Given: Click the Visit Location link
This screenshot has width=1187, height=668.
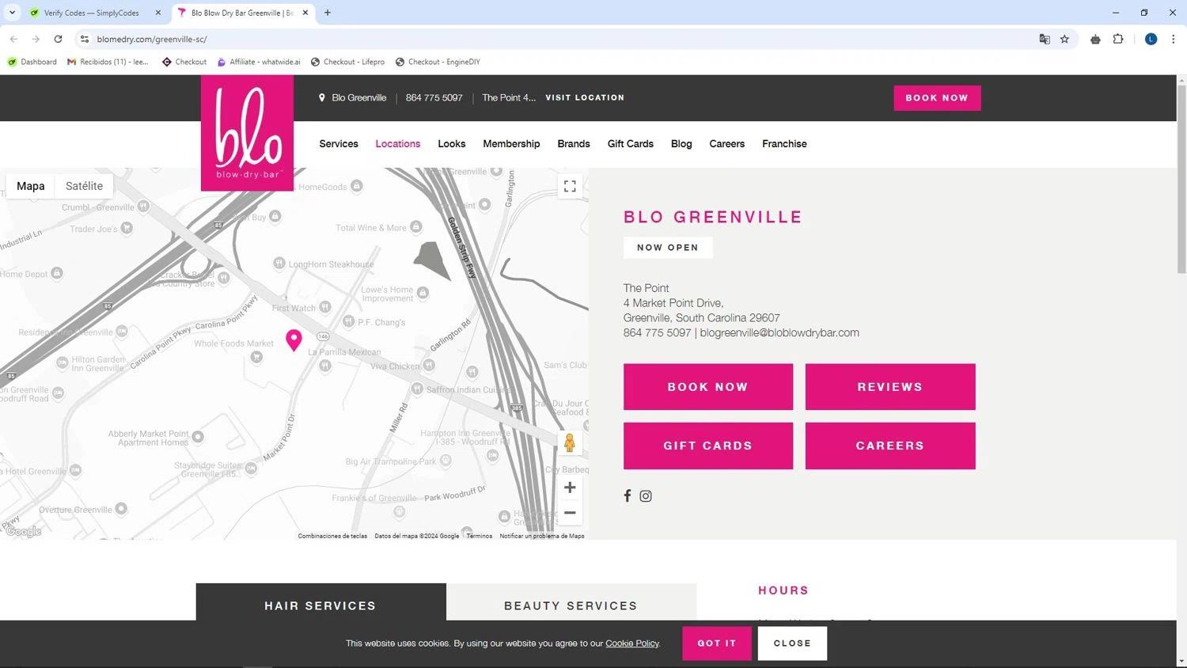Looking at the screenshot, I should tap(585, 98).
